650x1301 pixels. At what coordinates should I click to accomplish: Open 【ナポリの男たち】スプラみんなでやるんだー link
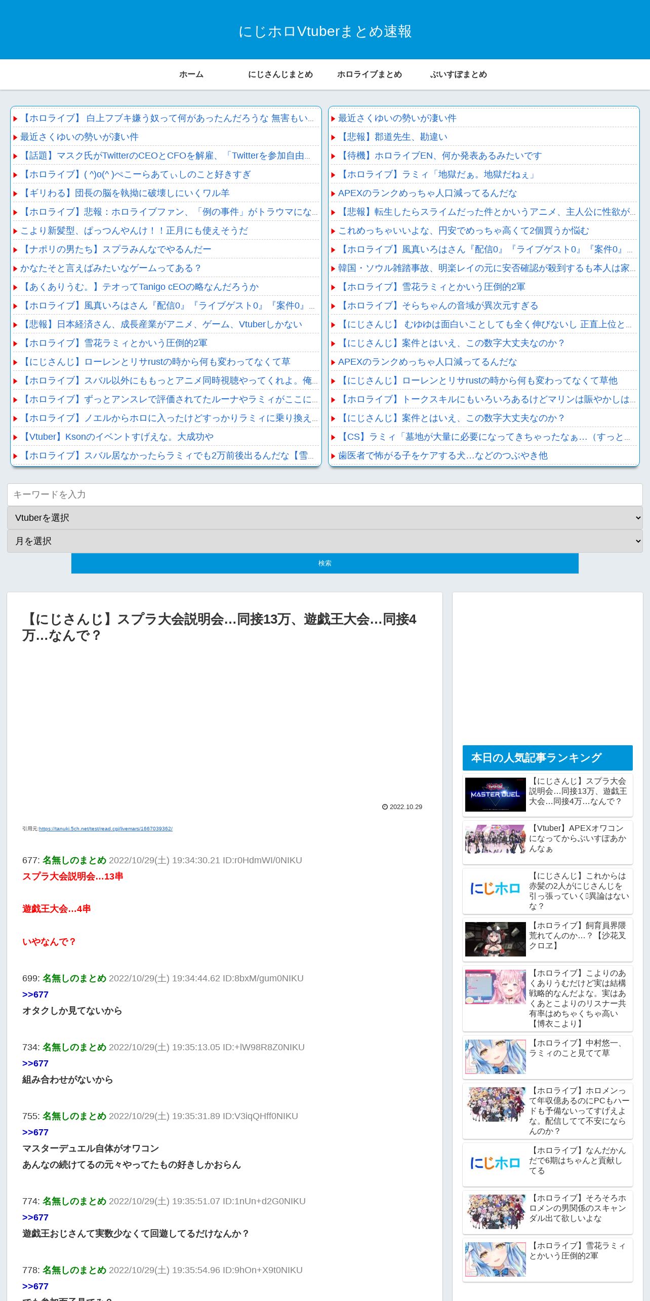pyautogui.click(x=116, y=249)
